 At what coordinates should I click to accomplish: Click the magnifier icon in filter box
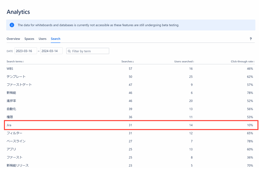(69, 51)
